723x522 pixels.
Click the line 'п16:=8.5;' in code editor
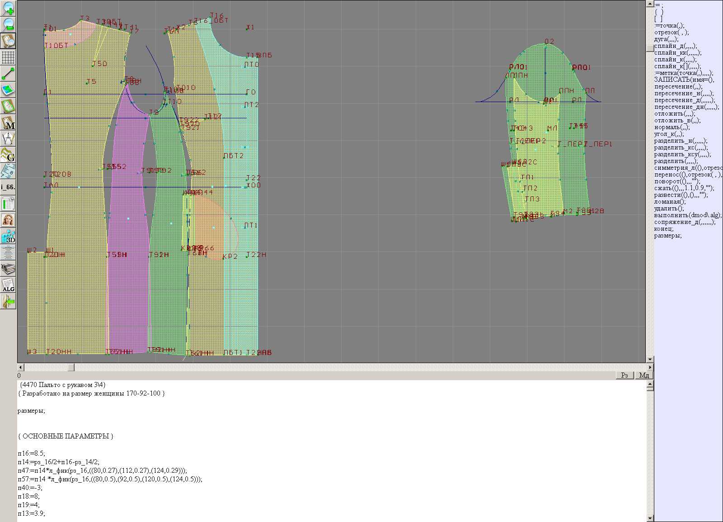pos(32,453)
